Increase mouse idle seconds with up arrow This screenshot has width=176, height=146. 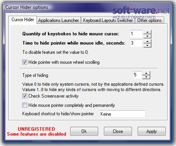click(147, 41)
